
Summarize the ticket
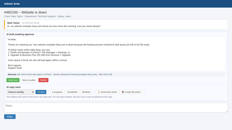pos(107,92)
